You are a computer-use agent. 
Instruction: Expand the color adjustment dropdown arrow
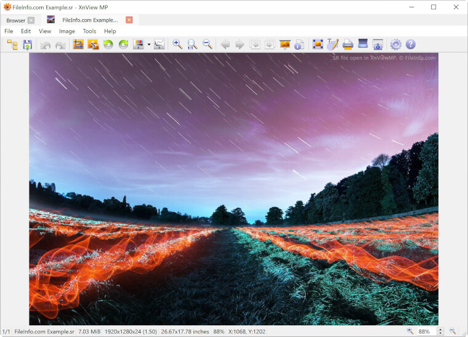(x=148, y=45)
